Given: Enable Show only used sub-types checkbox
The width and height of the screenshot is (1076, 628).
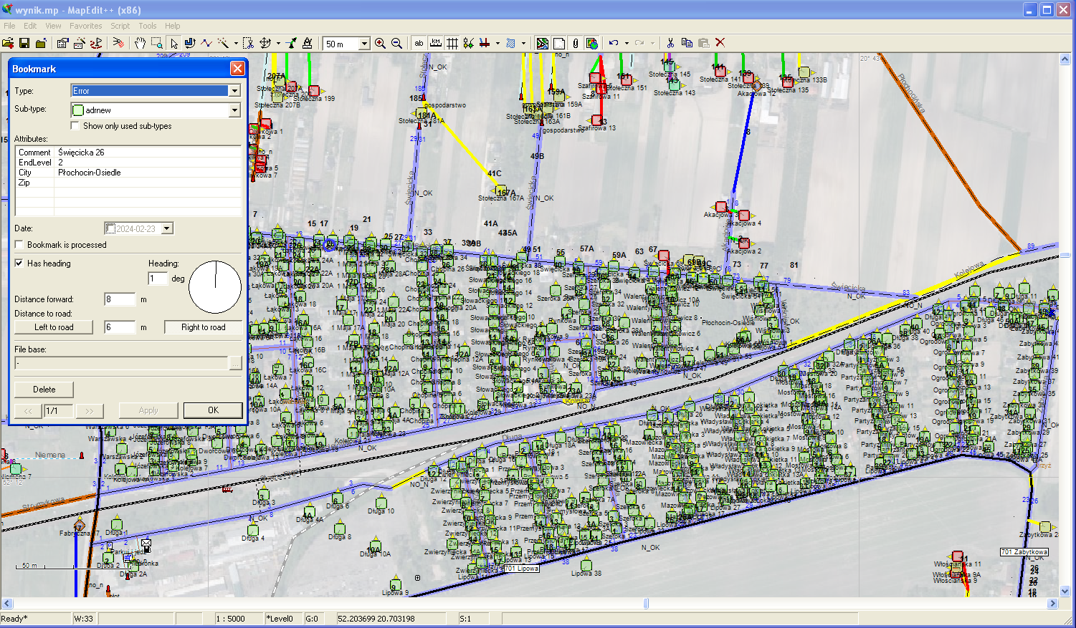Looking at the screenshot, I should coord(75,126).
